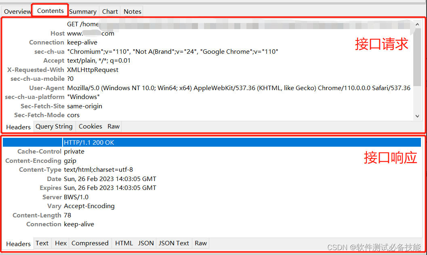
Task: Select the Server BWS/1.0 row
Action: click(x=212, y=197)
